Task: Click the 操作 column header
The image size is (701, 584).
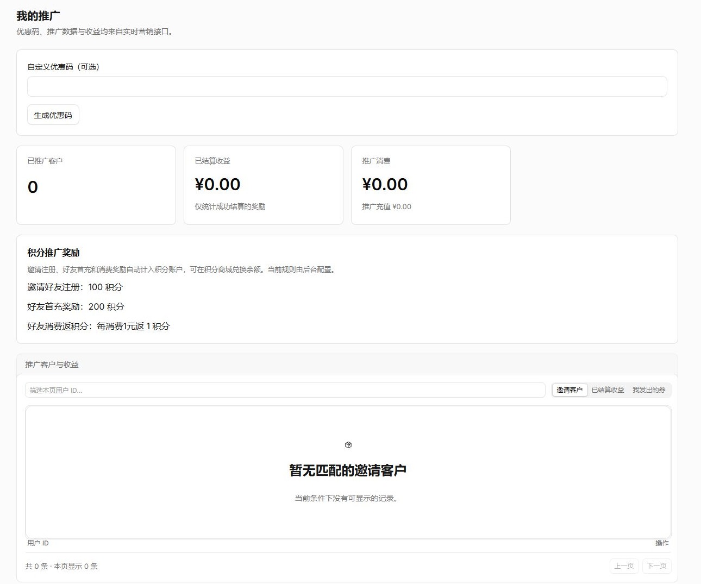Action: tap(662, 543)
